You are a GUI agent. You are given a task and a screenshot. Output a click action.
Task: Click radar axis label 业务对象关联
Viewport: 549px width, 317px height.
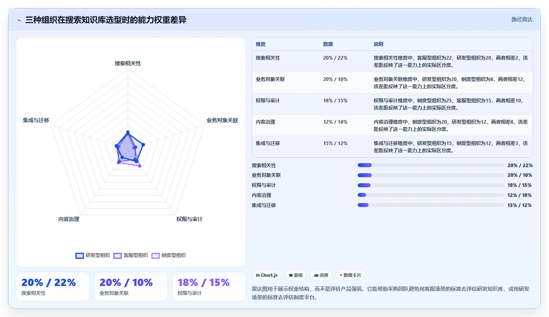[x=222, y=120]
